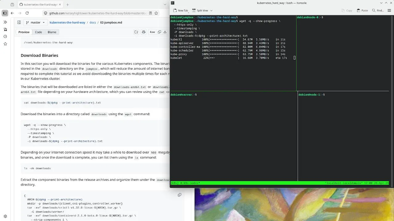Click tmux status window 0:k8s-nodes
394x221 pixels.
click(190, 183)
